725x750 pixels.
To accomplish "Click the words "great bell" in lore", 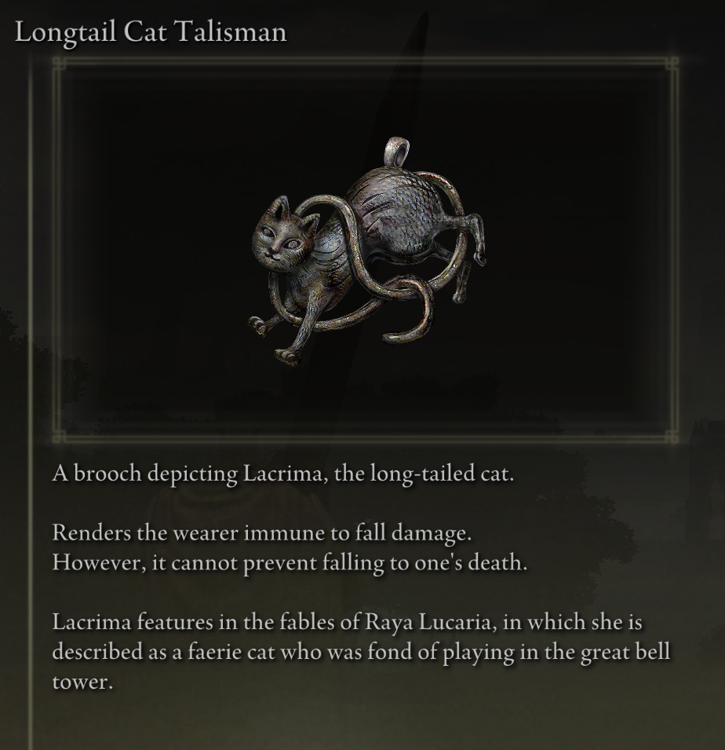I will pos(625,653).
